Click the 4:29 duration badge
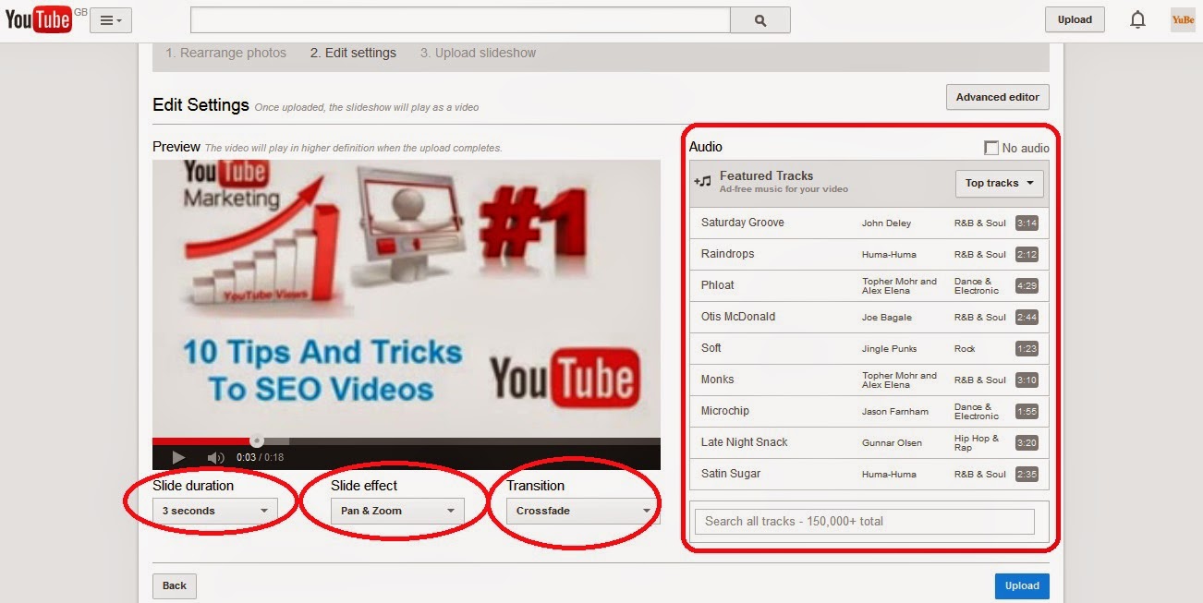The image size is (1203, 603). click(x=1027, y=285)
